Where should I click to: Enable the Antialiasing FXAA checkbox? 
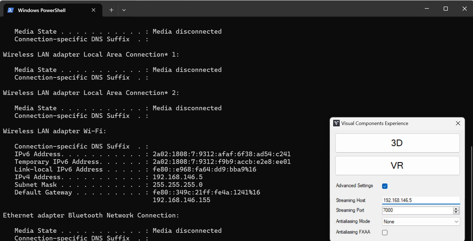tap(385, 233)
